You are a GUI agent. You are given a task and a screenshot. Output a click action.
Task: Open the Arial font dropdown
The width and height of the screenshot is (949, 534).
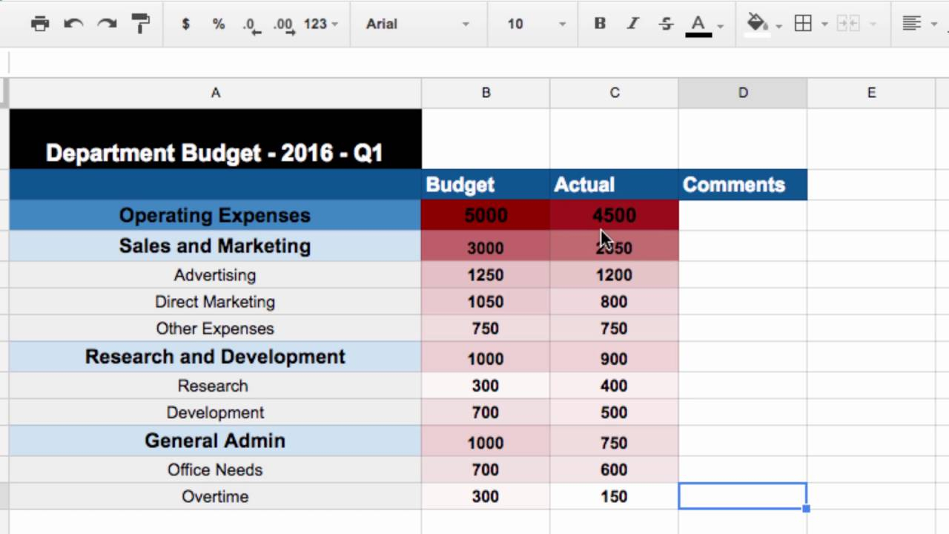point(417,24)
